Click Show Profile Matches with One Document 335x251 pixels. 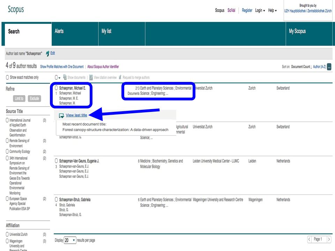pos(62,67)
